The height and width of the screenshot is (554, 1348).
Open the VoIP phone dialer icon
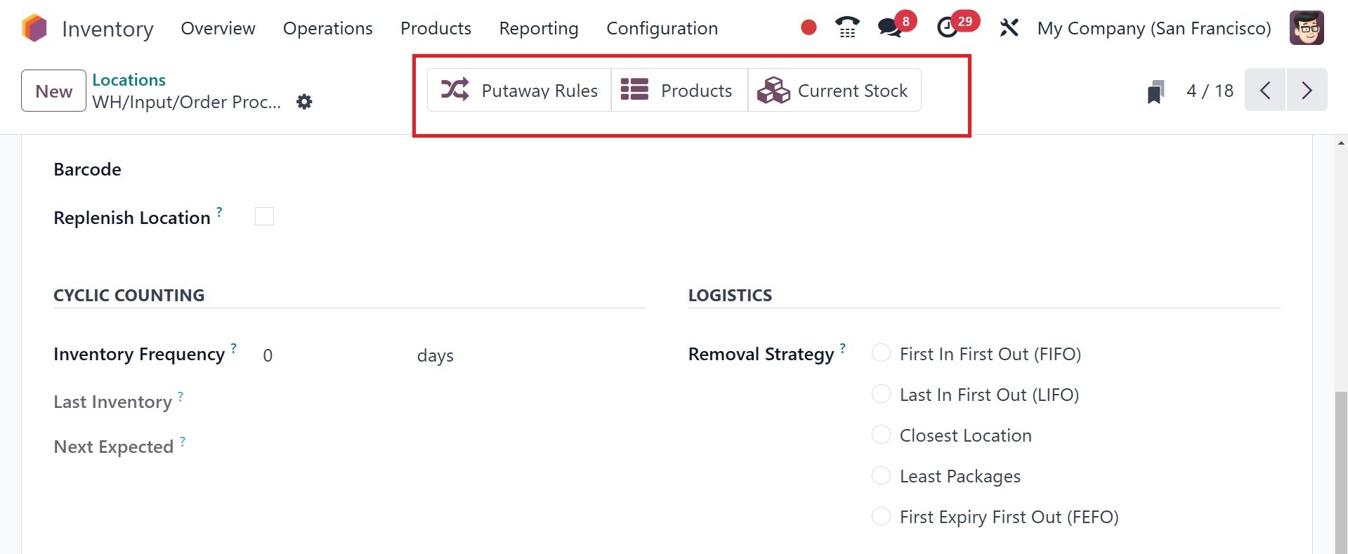point(847,27)
